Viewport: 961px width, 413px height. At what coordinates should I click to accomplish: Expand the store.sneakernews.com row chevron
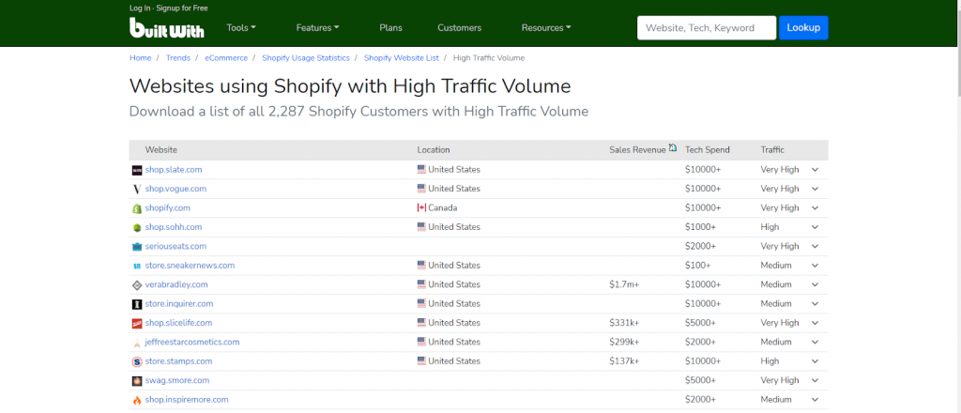click(816, 266)
